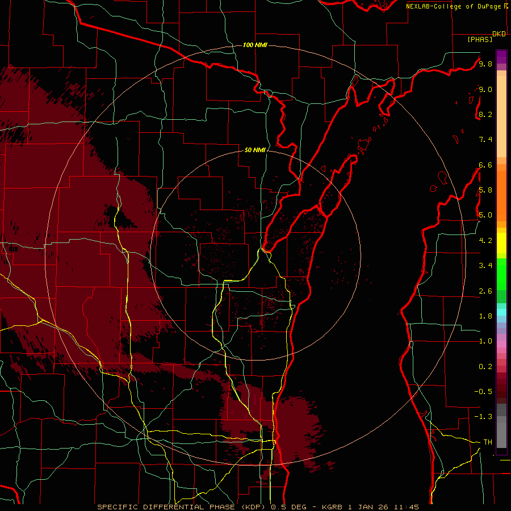
Task: Click the 2.6 legend value
Action: click(x=485, y=291)
